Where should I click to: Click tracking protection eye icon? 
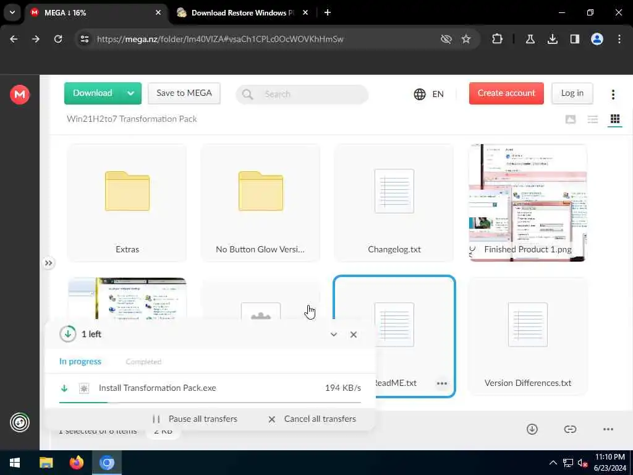[446, 39]
